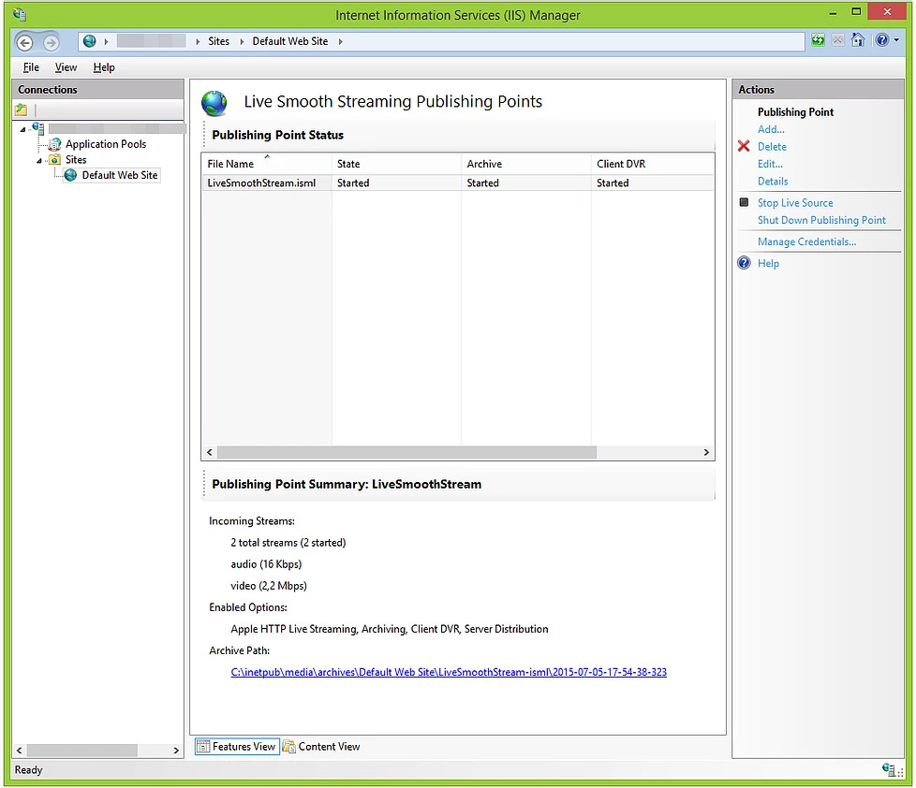The width and height of the screenshot is (916, 788).
Task: Click the globe icon in address bar
Action: click(89, 41)
